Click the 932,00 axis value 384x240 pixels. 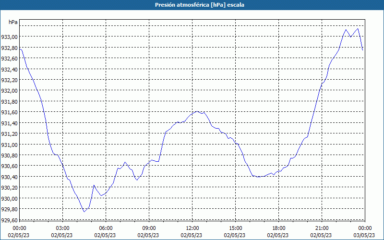pos(9,91)
